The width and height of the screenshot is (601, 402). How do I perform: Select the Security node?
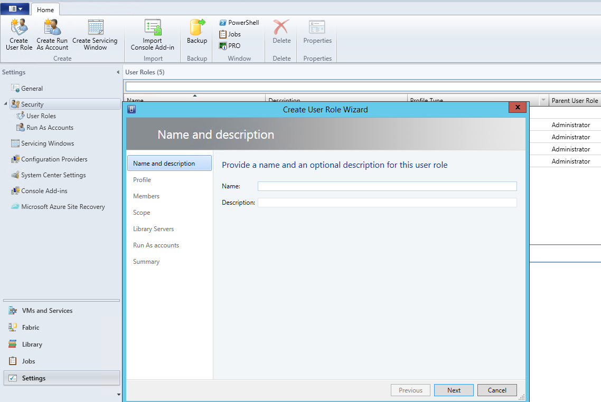pos(65,104)
